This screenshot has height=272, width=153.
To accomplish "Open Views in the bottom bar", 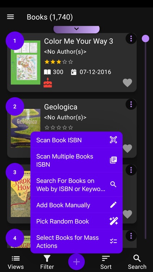I will pyautogui.click(x=16, y=262).
